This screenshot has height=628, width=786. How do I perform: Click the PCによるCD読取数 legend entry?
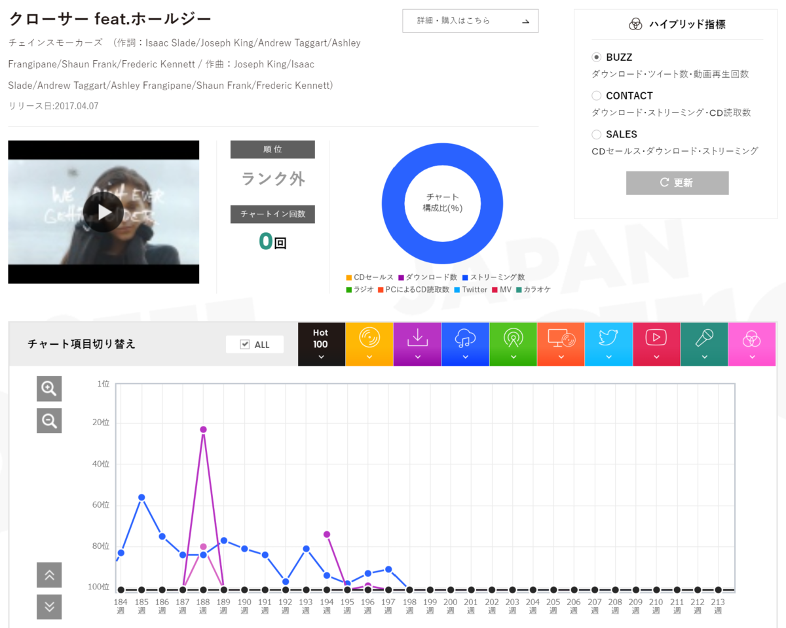pyautogui.click(x=413, y=289)
